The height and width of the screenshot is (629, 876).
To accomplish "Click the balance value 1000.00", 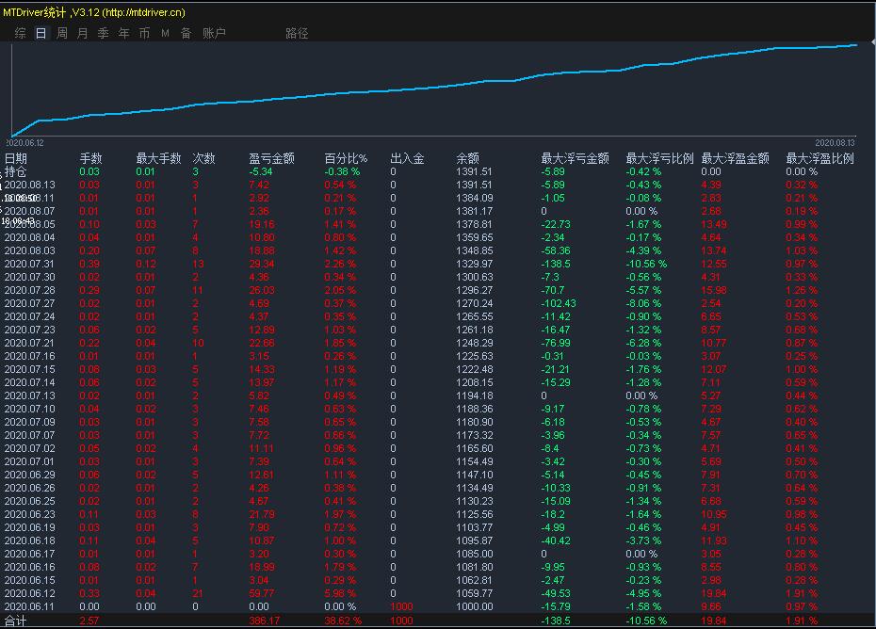I will (x=475, y=606).
